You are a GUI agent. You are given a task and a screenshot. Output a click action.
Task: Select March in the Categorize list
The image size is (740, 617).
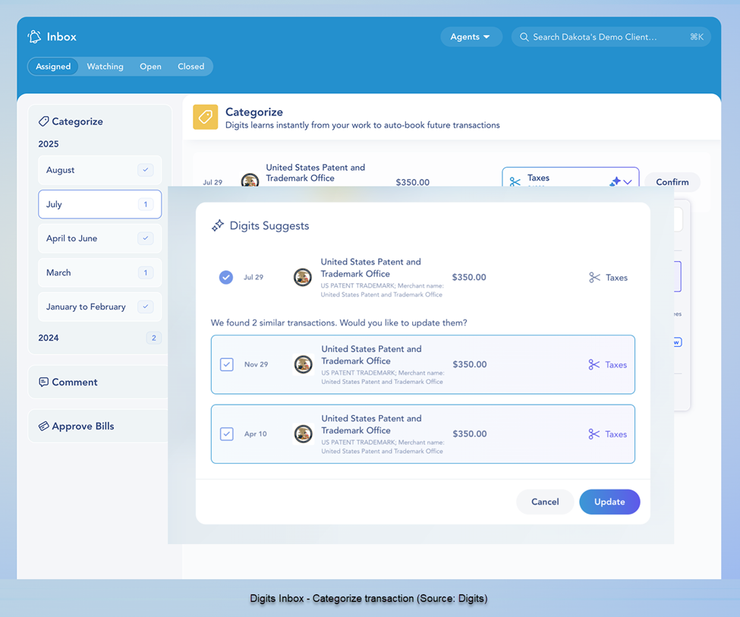click(x=99, y=272)
